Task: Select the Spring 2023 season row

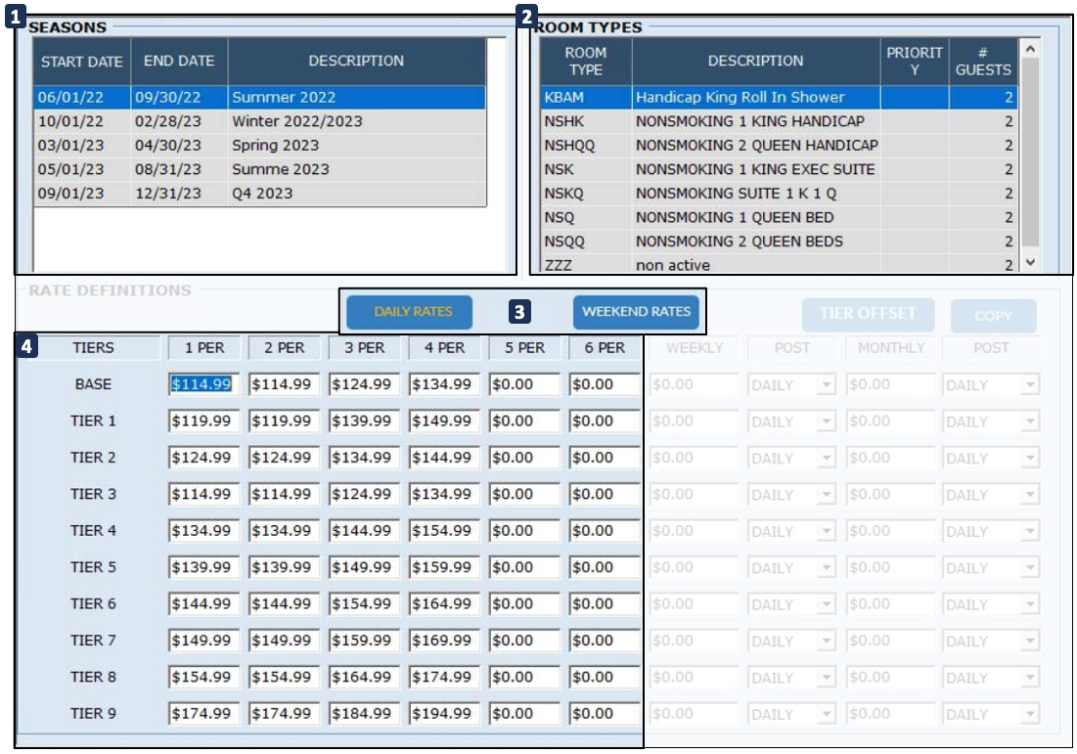Action: (259, 146)
